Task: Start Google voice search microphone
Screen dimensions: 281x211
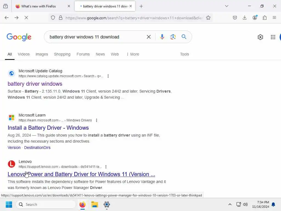Action: tap(162, 37)
